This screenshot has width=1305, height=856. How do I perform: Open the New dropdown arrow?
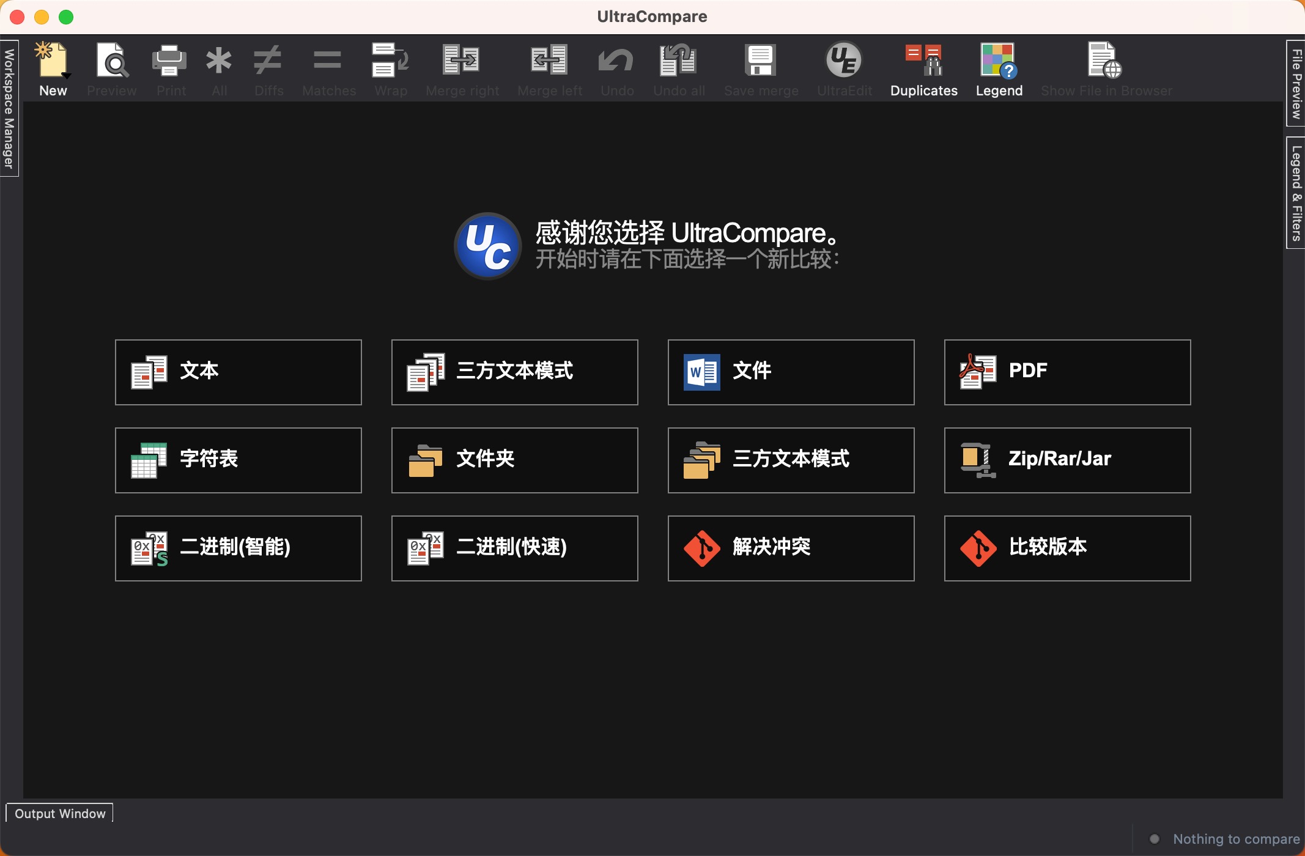[x=66, y=75]
